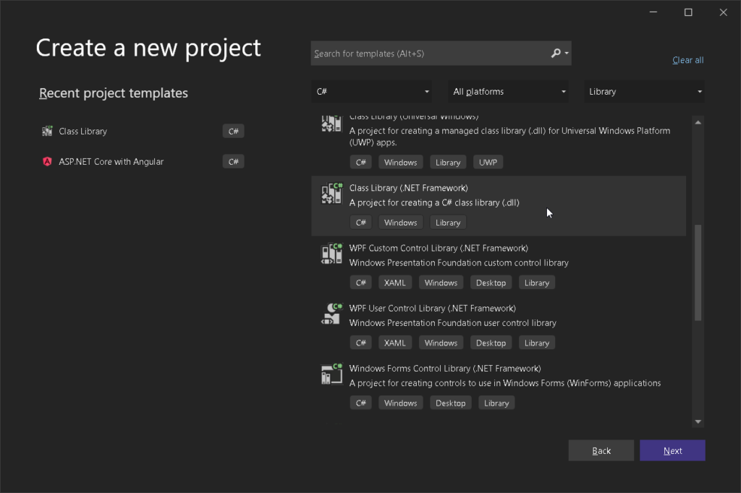The image size is (741, 493).
Task: Open the C# language filter dropdown
Action: point(372,90)
